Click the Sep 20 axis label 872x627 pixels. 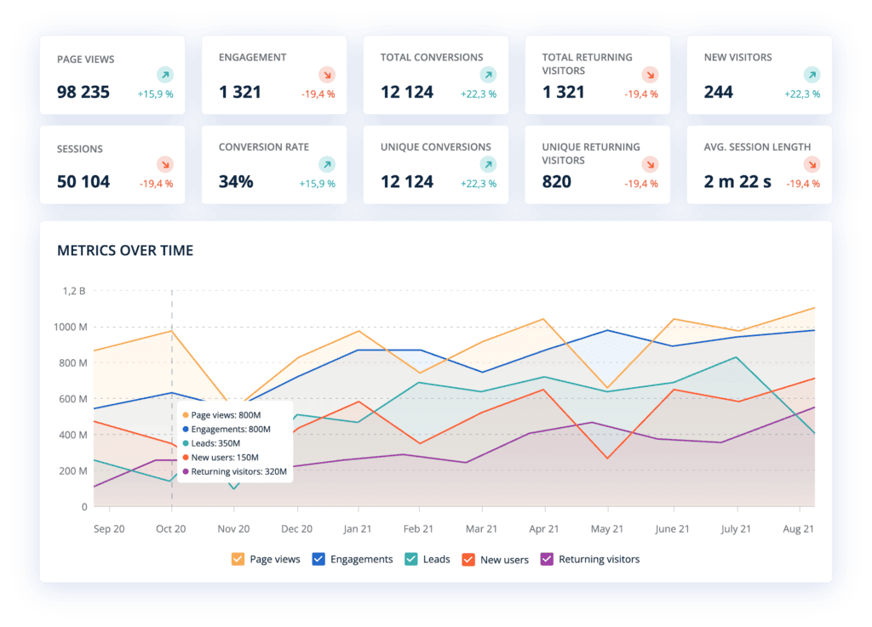108,528
